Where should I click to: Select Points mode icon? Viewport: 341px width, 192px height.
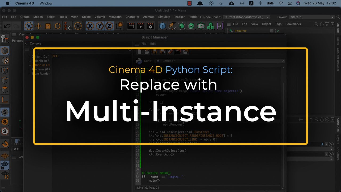click(5, 70)
